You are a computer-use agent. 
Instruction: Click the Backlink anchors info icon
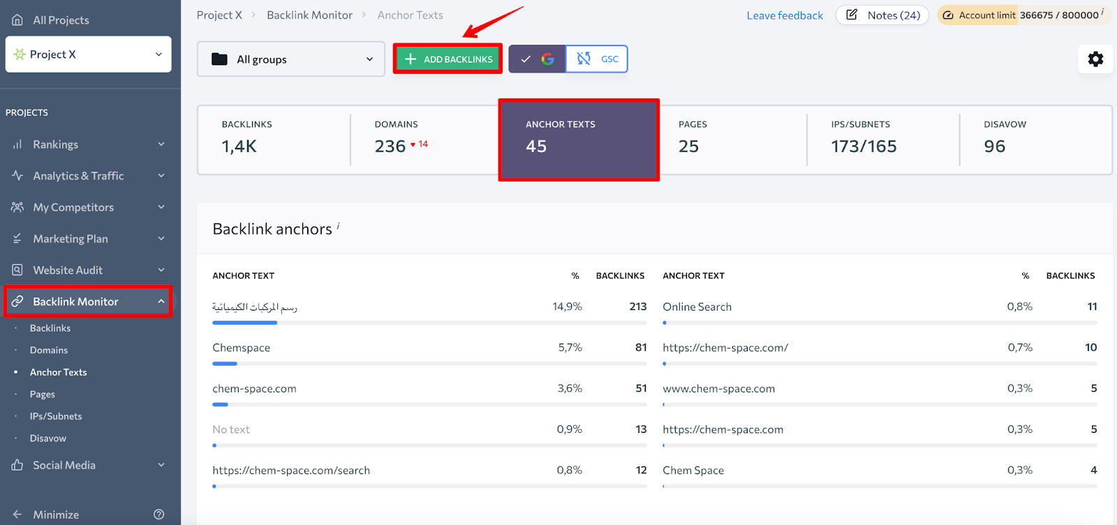click(x=339, y=225)
